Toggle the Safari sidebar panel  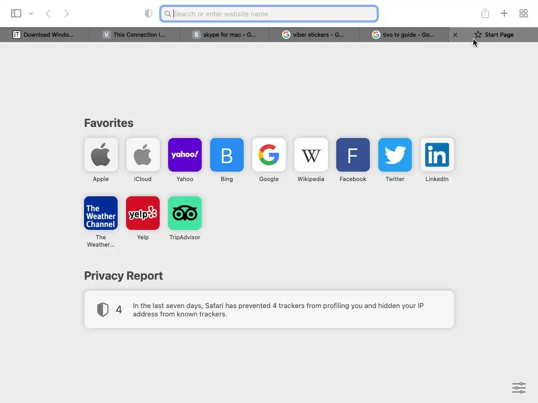[x=16, y=13]
